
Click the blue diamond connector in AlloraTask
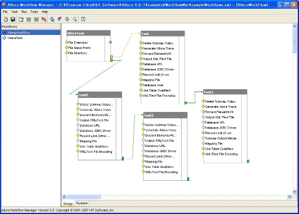pos(110,42)
